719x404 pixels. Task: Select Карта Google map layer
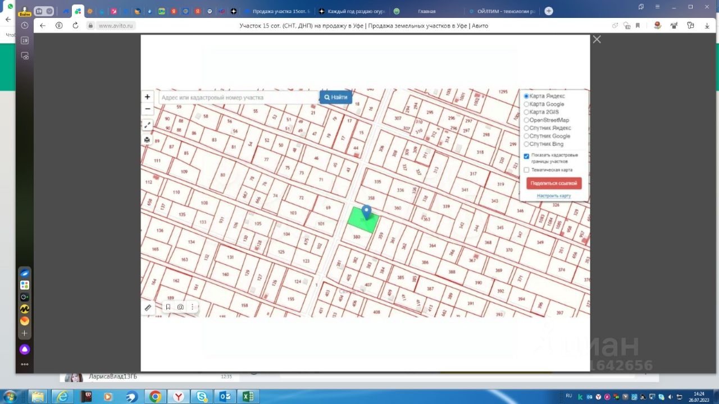(544, 104)
